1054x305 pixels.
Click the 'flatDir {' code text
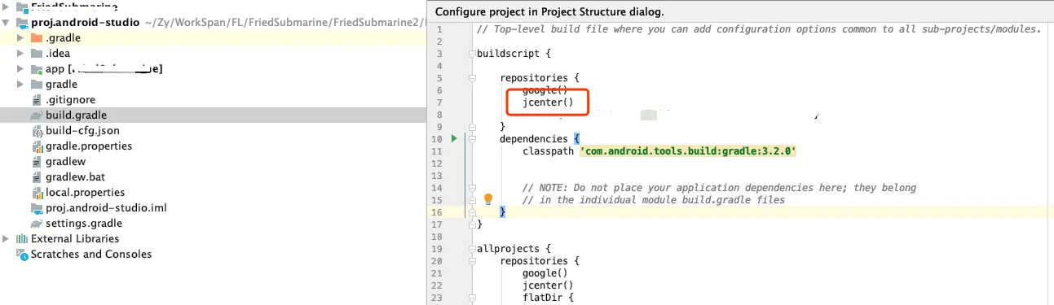click(549, 298)
